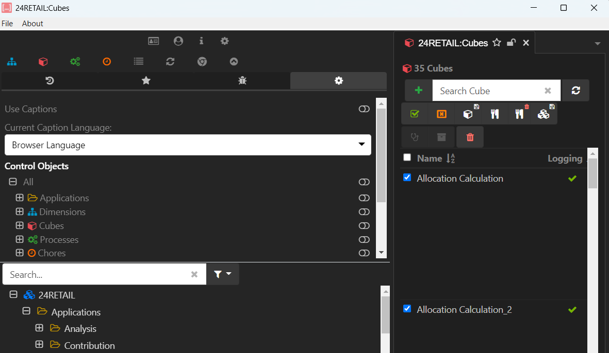Open the green Processes gears toolbar icon

point(75,62)
